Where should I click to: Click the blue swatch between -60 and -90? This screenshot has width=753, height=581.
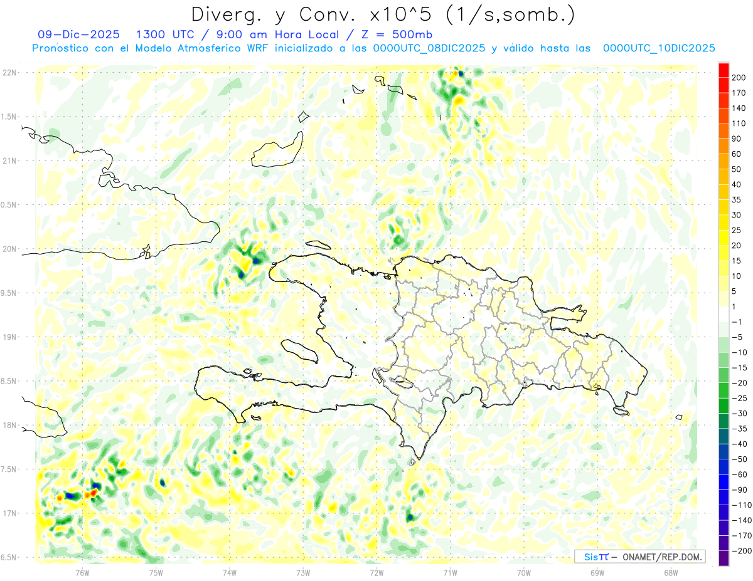[724, 482]
